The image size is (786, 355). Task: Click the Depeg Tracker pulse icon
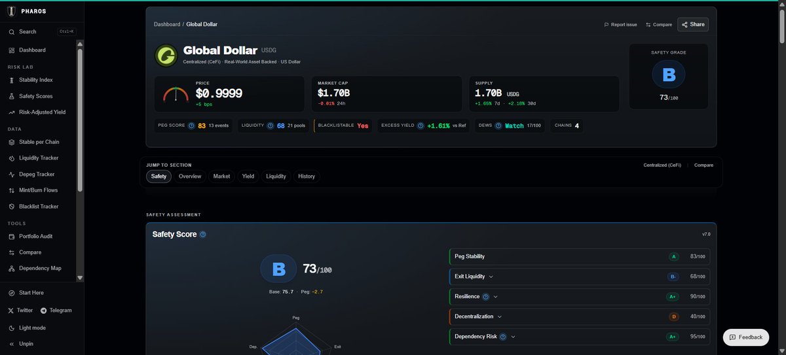click(x=12, y=175)
